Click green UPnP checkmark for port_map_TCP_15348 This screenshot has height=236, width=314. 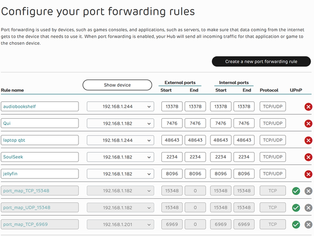coord(296,191)
